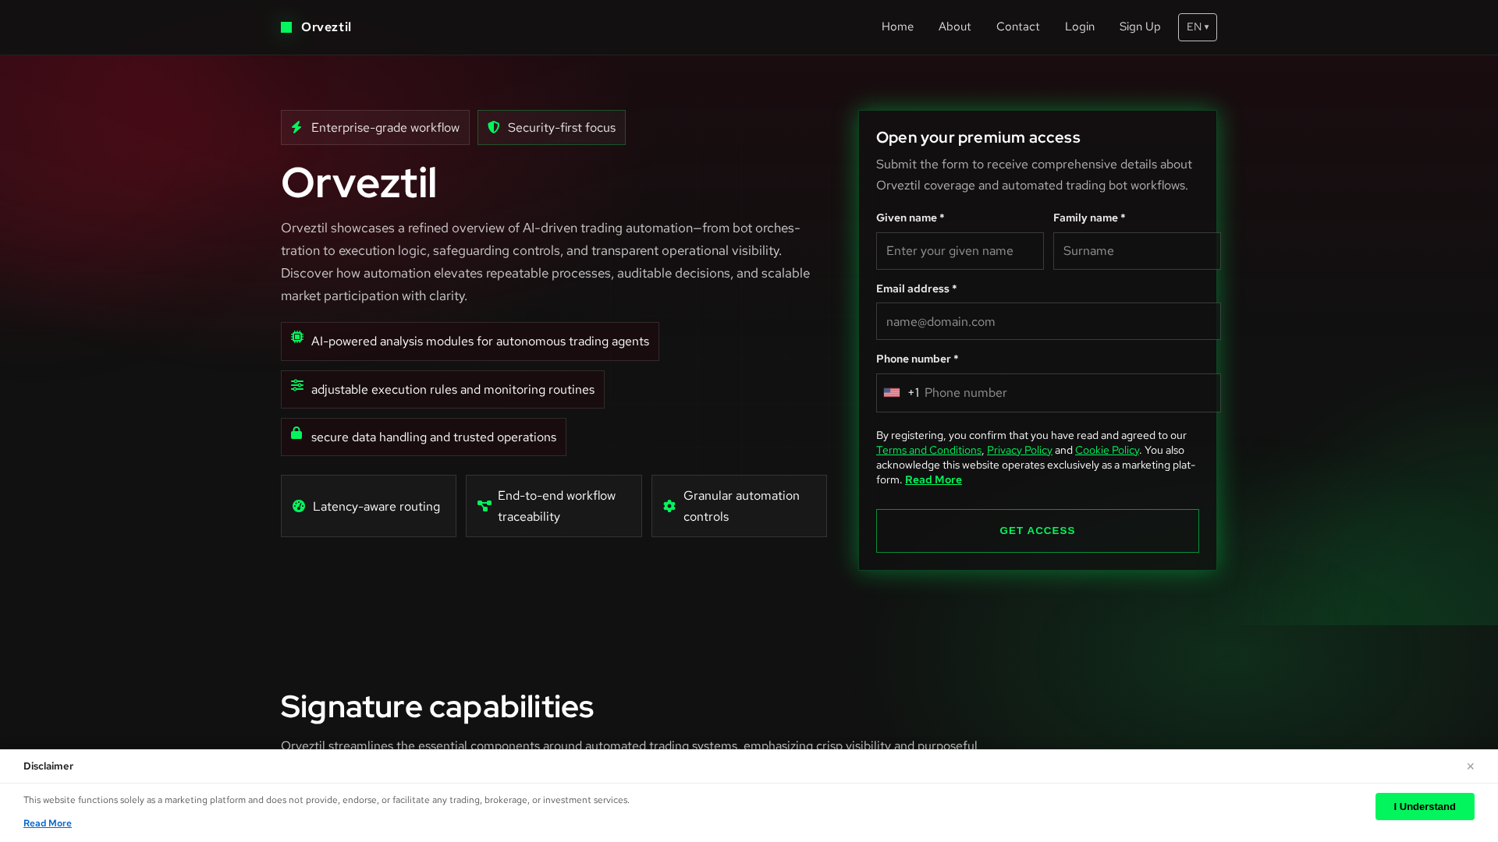Click the sliders icon beside adjustable execution rules
1498x842 pixels.
point(297,385)
